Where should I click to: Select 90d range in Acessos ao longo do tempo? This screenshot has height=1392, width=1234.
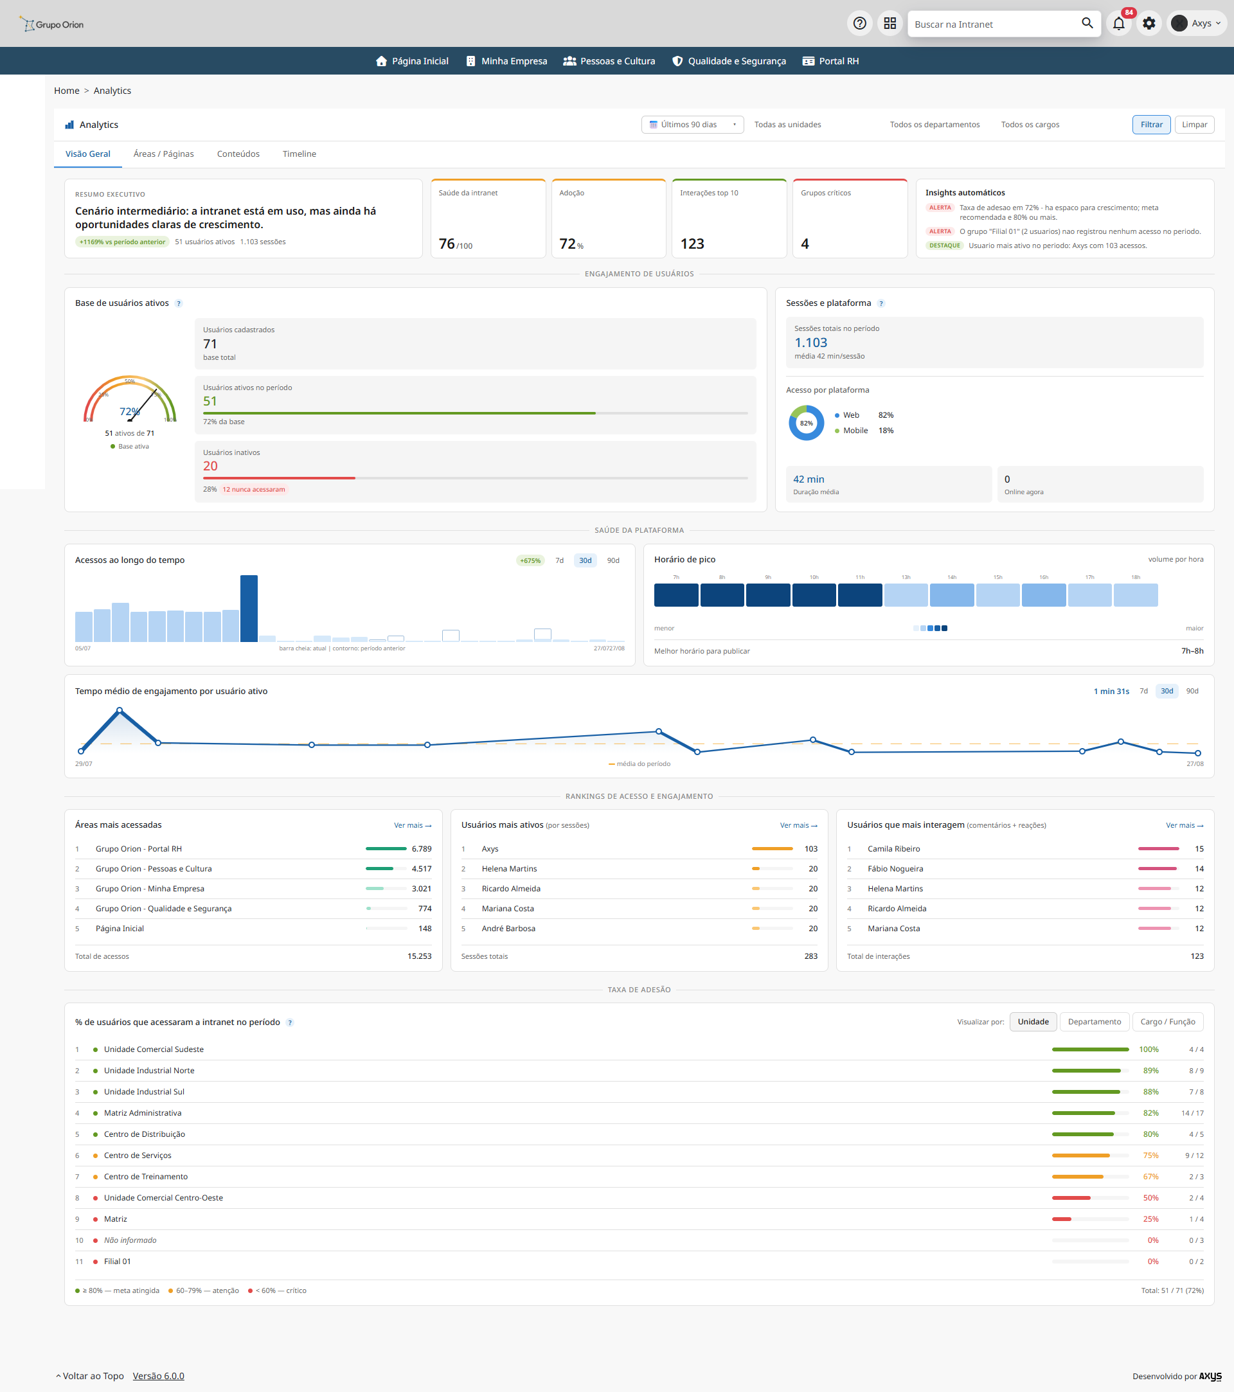(613, 560)
